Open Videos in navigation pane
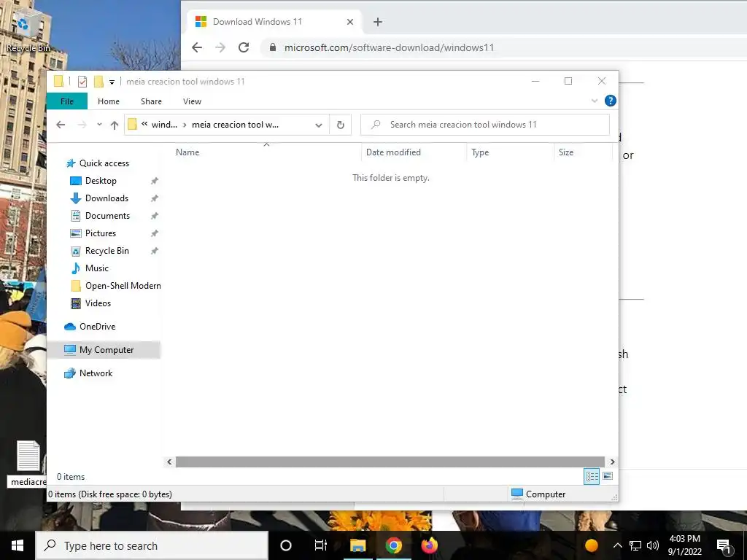The width and height of the screenshot is (747, 560). coord(98,303)
